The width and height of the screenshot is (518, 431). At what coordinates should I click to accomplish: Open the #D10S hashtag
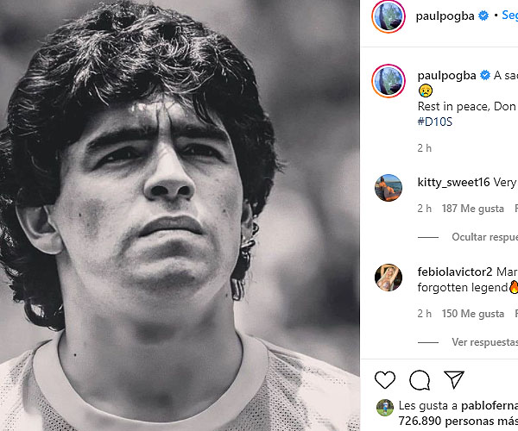(435, 122)
